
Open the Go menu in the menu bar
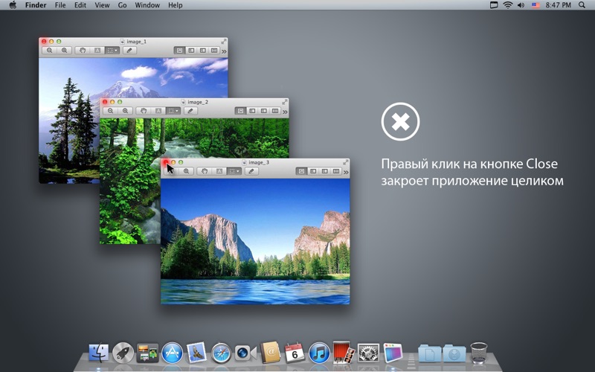[122, 5]
